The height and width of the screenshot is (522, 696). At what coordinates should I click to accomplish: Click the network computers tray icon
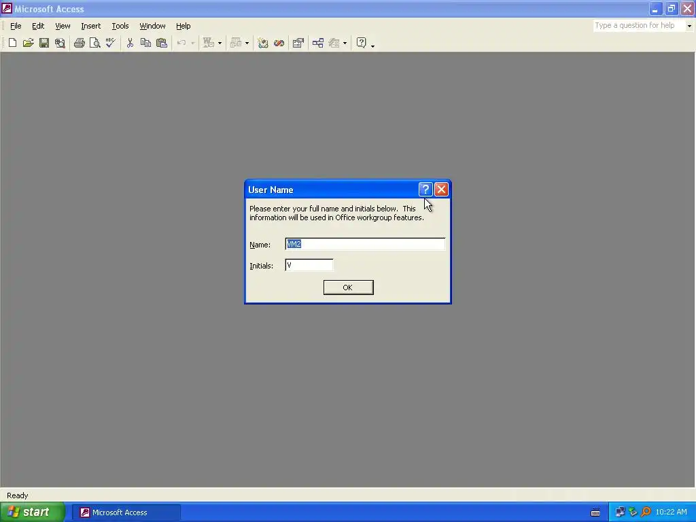tap(620, 512)
